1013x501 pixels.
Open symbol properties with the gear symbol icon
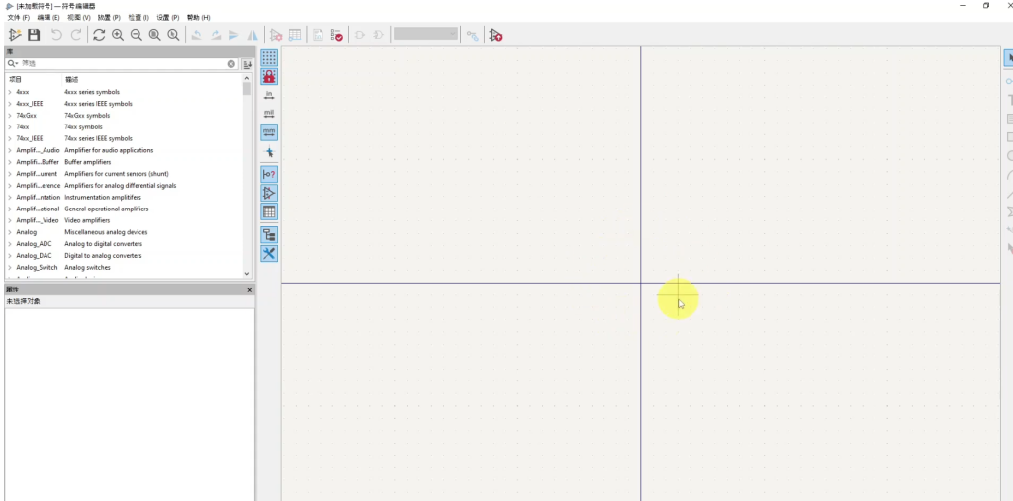[276, 35]
